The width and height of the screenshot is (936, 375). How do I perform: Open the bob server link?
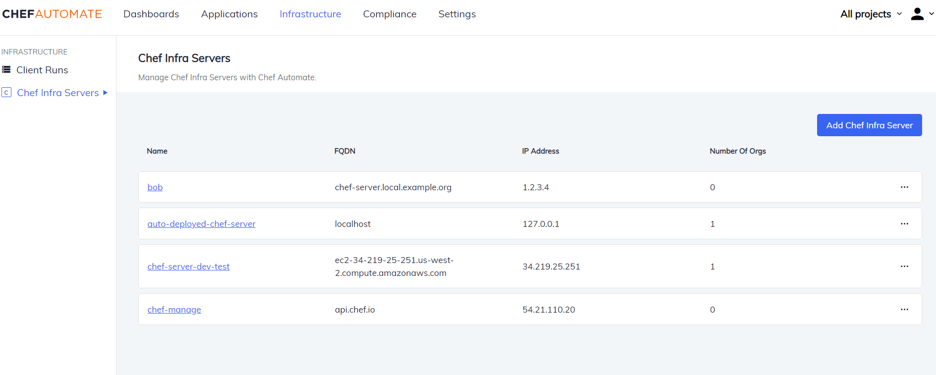(155, 187)
